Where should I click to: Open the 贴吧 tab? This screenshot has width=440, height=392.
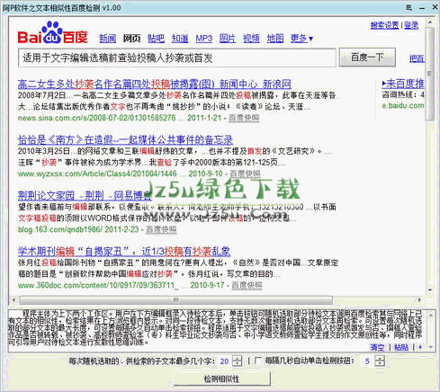(x=156, y=39)
